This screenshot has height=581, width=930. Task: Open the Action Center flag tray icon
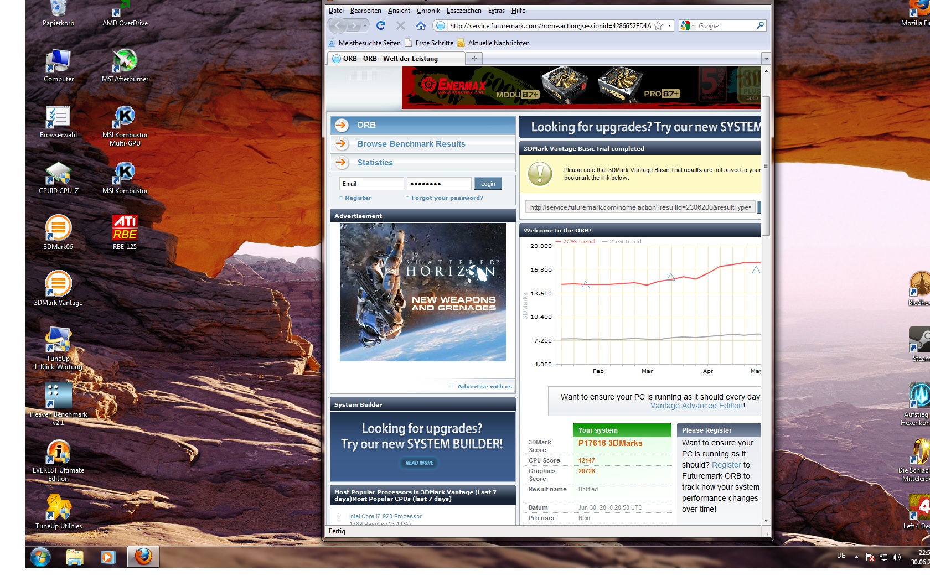(x=870, y=557)
